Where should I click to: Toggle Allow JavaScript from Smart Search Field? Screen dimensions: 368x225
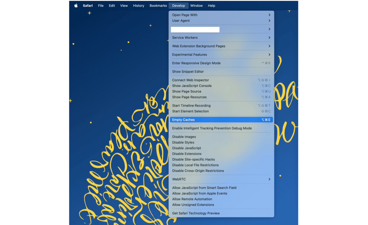tap(221, 188)
